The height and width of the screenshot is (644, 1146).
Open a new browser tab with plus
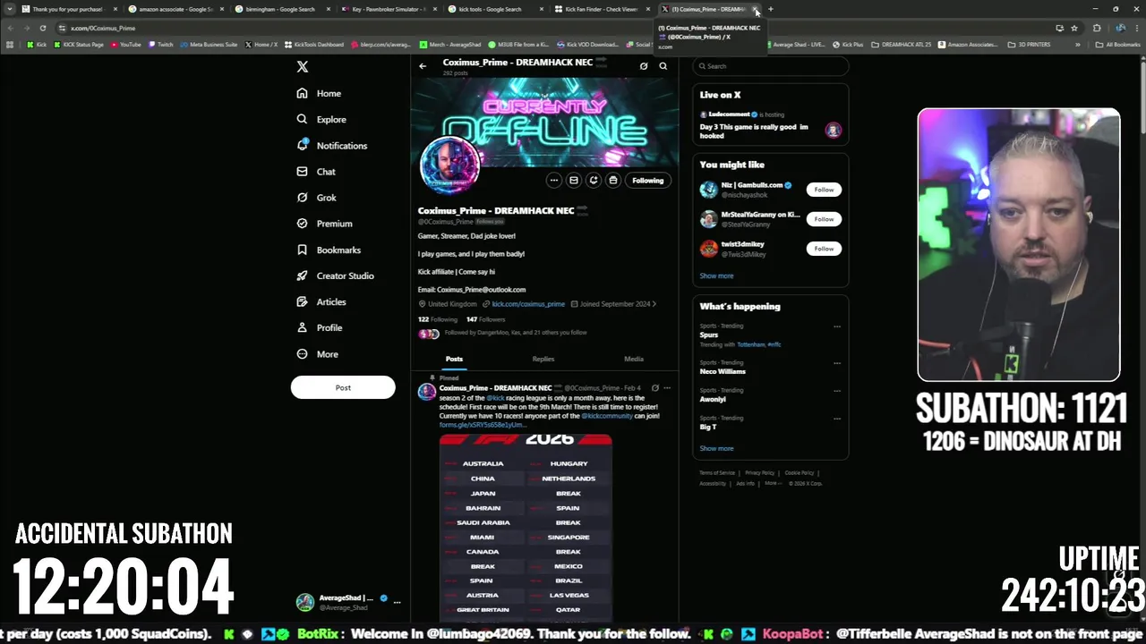pyautogui.click(x=770, y=9)
